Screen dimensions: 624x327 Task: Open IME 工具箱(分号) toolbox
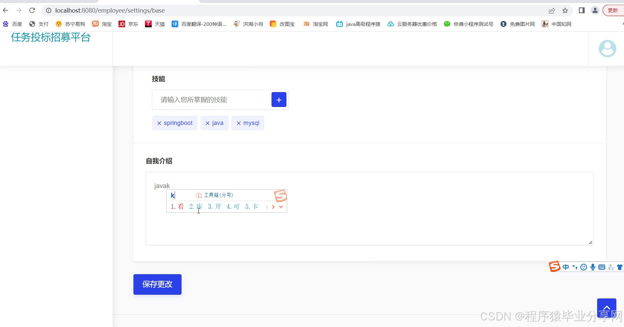point(214,195)
